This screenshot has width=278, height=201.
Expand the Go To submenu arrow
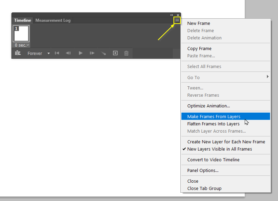268,76
